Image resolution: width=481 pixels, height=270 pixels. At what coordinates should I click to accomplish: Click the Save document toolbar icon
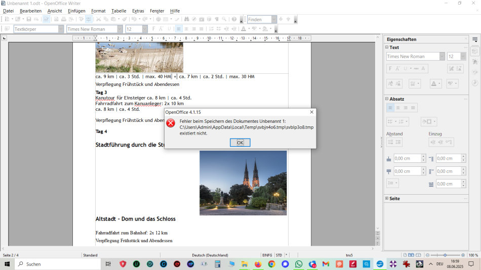(x=29, y=19)
